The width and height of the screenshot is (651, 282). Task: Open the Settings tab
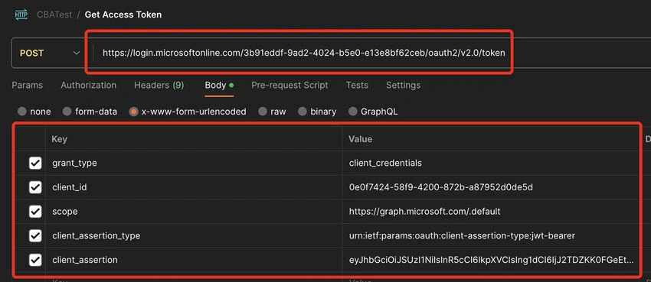pos(403,86)
